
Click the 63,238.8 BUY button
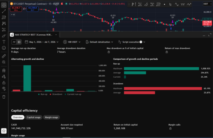(x=32, y=9)
